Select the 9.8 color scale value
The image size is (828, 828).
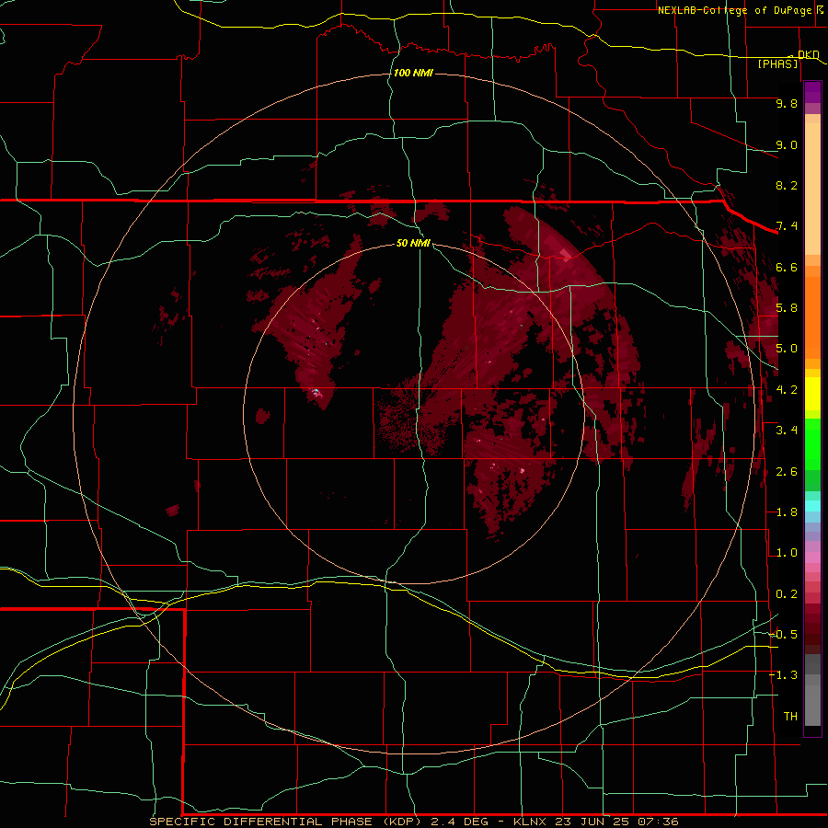(787, 103)
